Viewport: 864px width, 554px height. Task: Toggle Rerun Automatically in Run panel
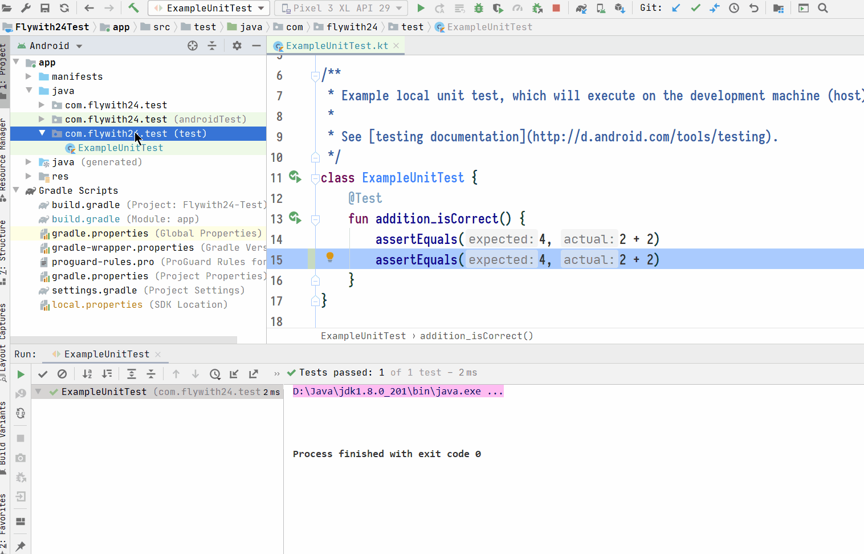[21, 413]
